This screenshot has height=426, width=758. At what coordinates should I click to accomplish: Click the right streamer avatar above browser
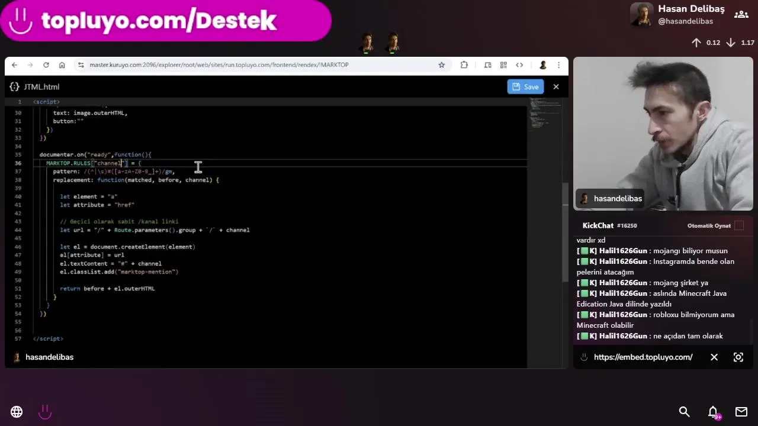393,43
